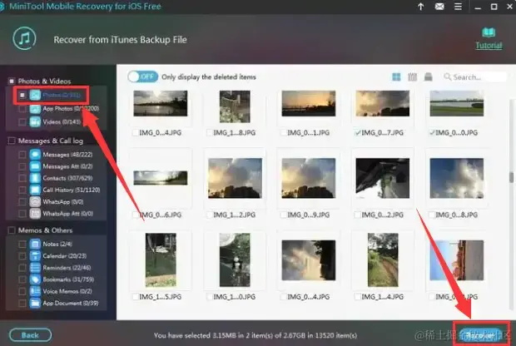Tick the Videos checkbox

click(x=22, y=122)
